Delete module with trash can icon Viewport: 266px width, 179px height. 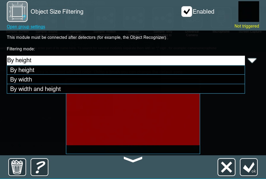click(x=17, y=167)
